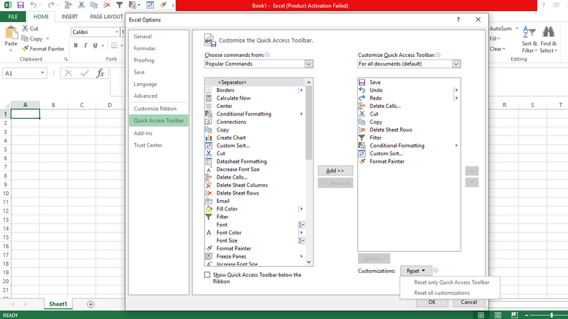Click the Move Up arrow button
Screen dimensions: 568x319
[x=472, y=170]
